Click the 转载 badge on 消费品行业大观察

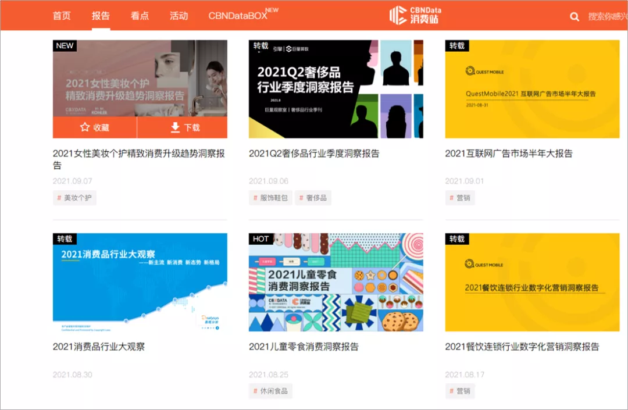click(65, 239)
